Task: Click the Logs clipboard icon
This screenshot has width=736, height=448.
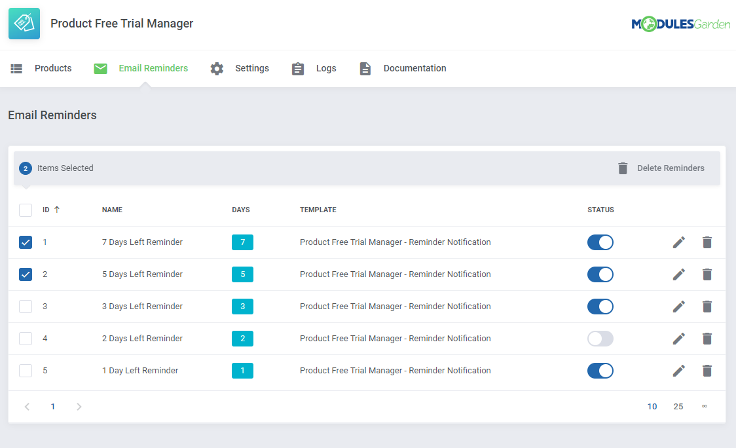Action: tap(297, 69)
